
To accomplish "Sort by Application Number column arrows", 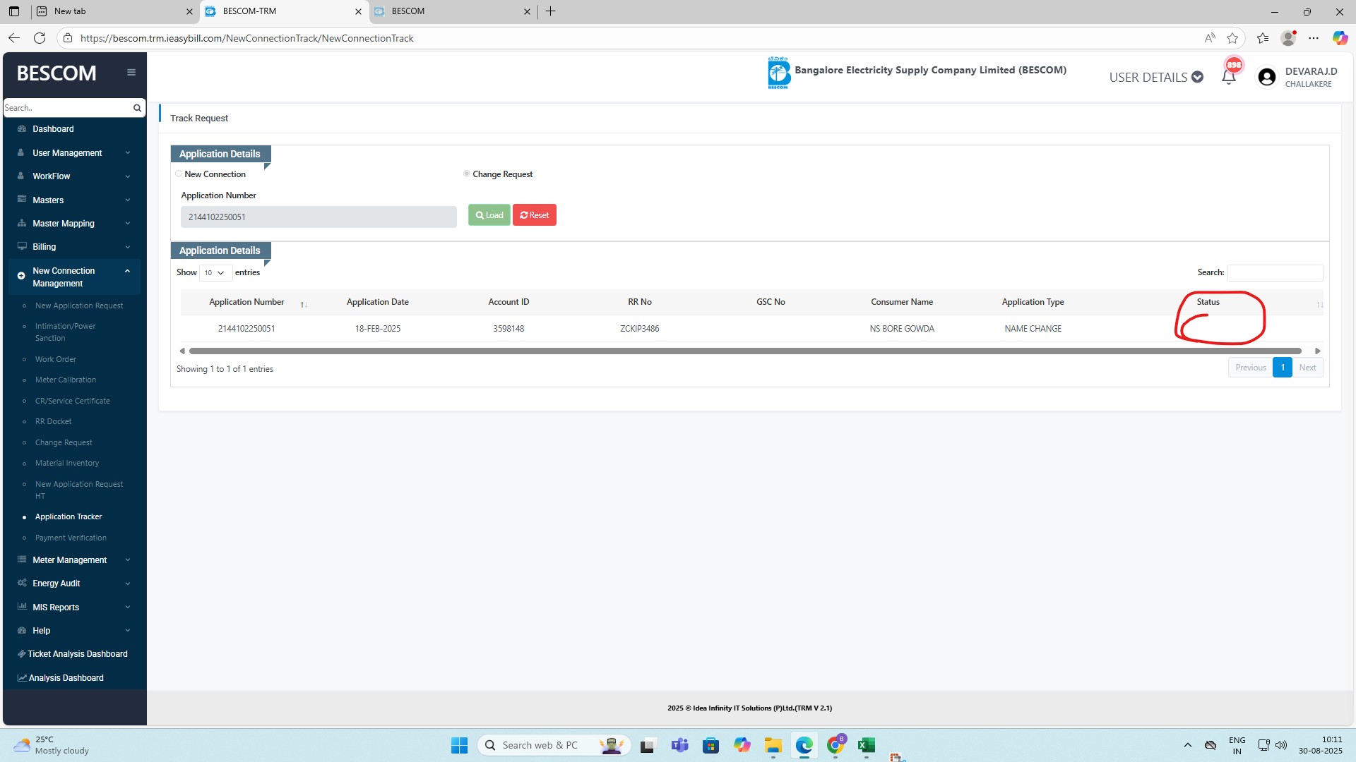I will [x=303, y=304].
